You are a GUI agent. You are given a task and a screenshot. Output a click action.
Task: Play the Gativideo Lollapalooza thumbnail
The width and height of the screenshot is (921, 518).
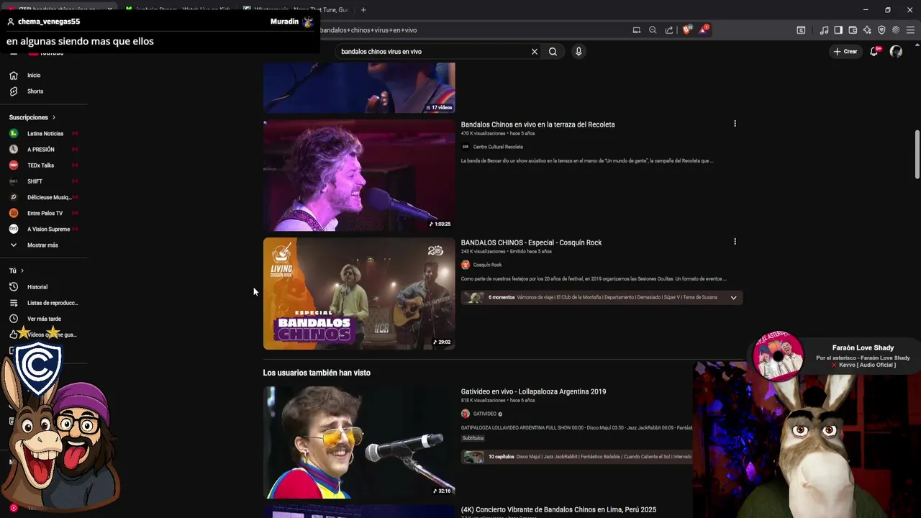tap(359, 442)
